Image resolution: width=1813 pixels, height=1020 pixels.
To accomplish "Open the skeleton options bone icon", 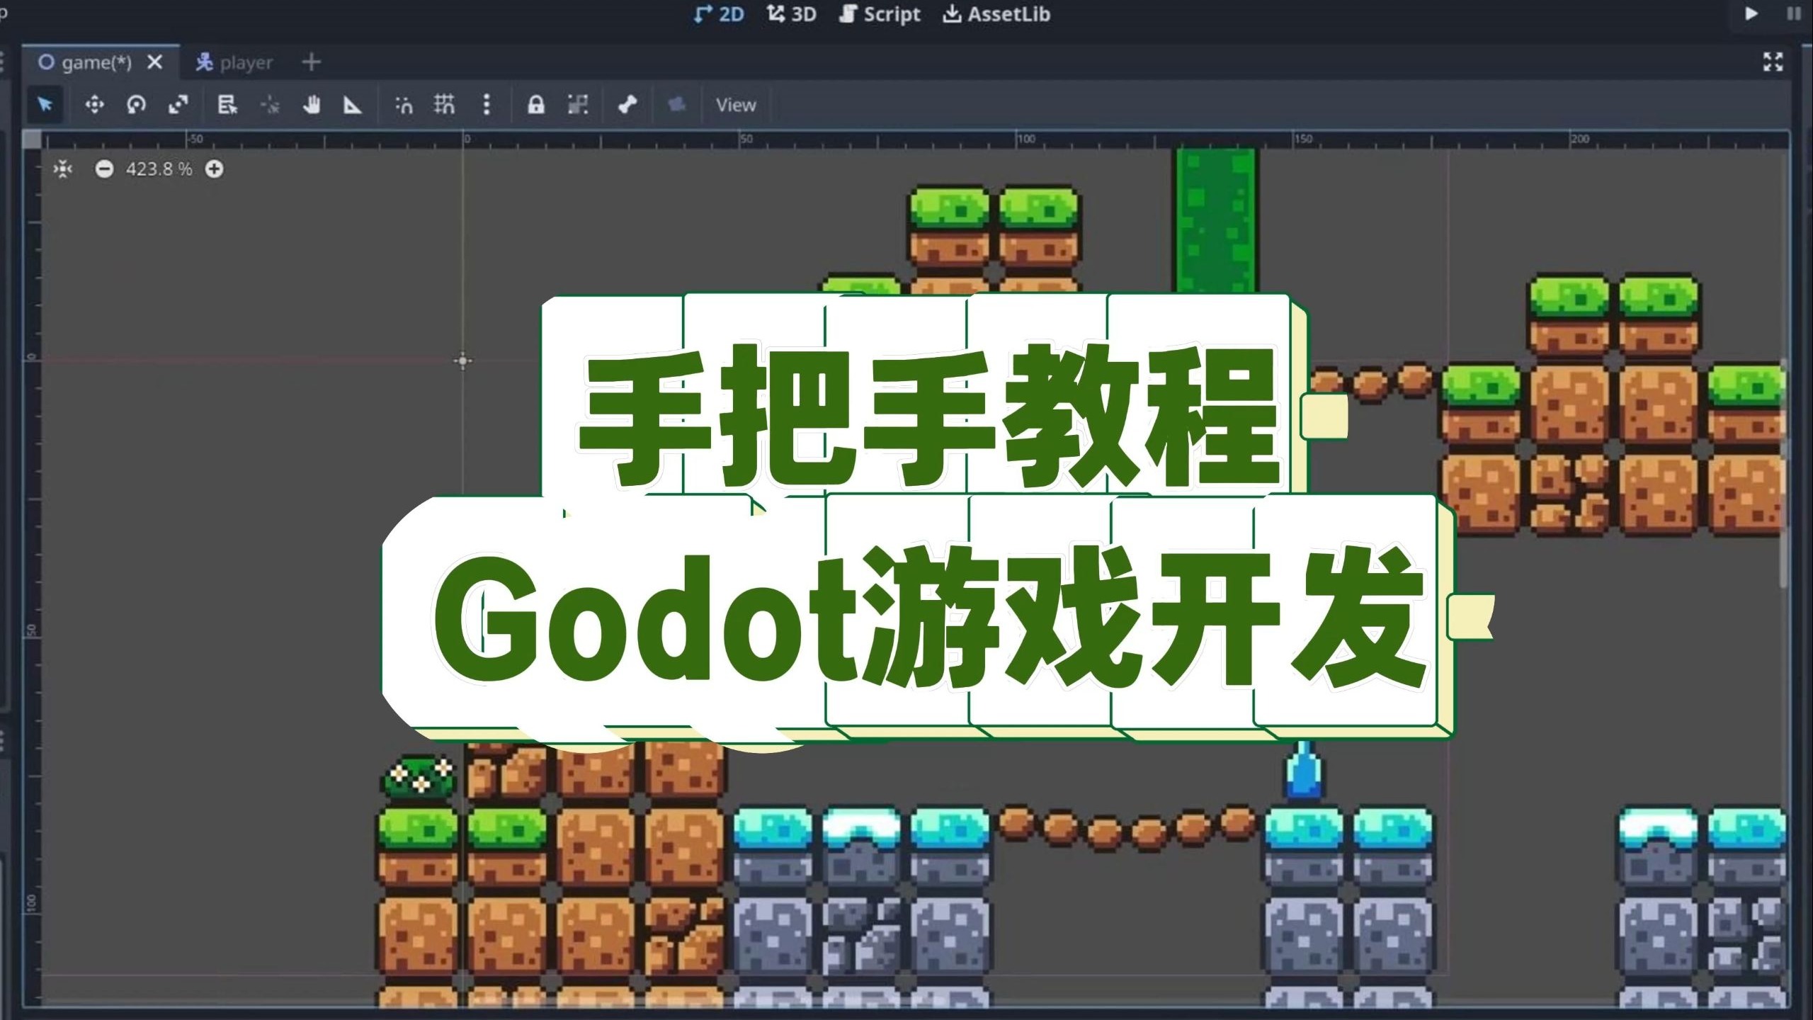I will pos(627,105).
